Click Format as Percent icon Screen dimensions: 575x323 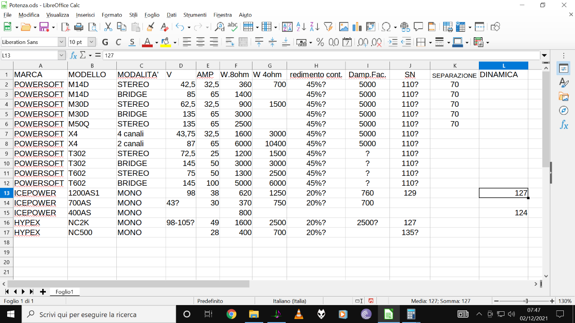click(x=320, y=42)
